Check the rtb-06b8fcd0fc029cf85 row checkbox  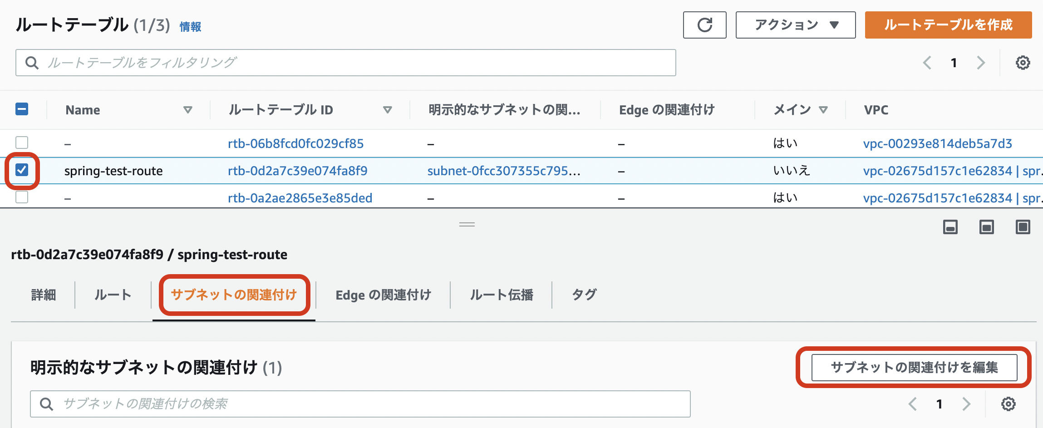(x=21, y=143)
